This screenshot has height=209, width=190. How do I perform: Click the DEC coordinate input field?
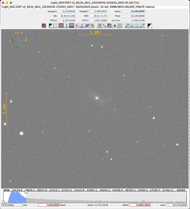98,16
